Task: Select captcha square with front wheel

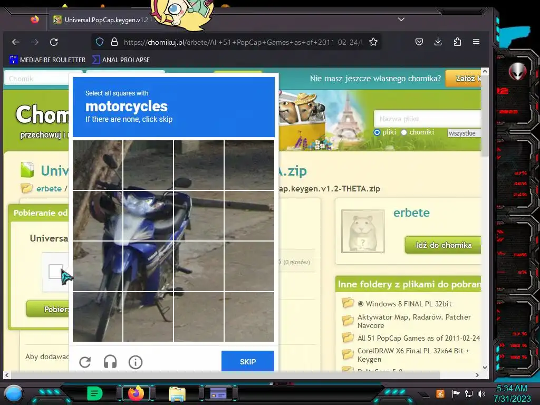Action: [x=98, y=317]
